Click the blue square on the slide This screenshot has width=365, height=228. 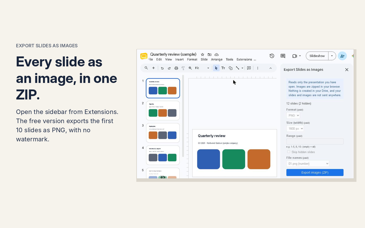[208, 159]
